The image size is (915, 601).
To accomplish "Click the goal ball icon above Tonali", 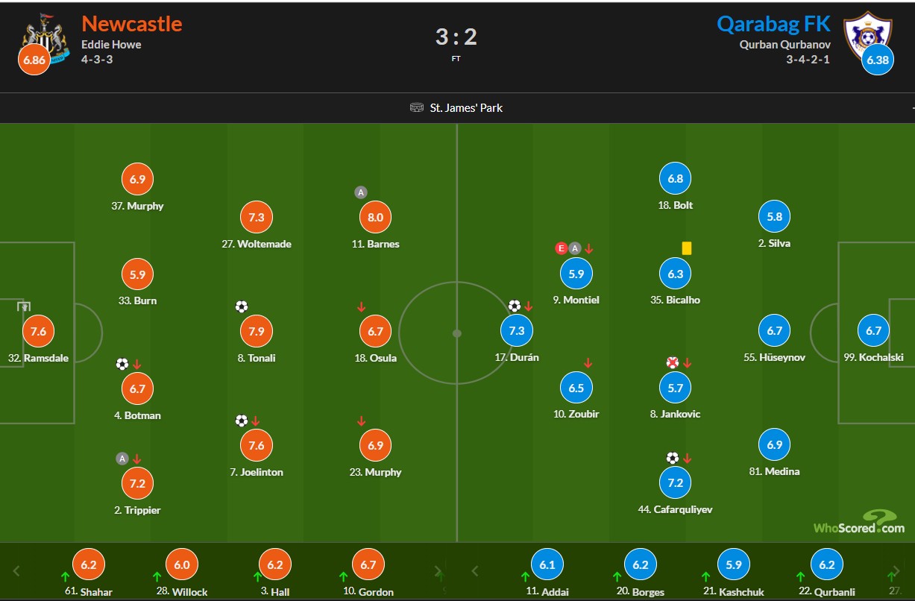I will coord(241,306).
